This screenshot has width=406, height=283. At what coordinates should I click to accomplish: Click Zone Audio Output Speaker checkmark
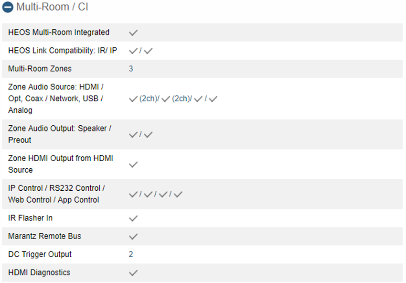point(133,134)
